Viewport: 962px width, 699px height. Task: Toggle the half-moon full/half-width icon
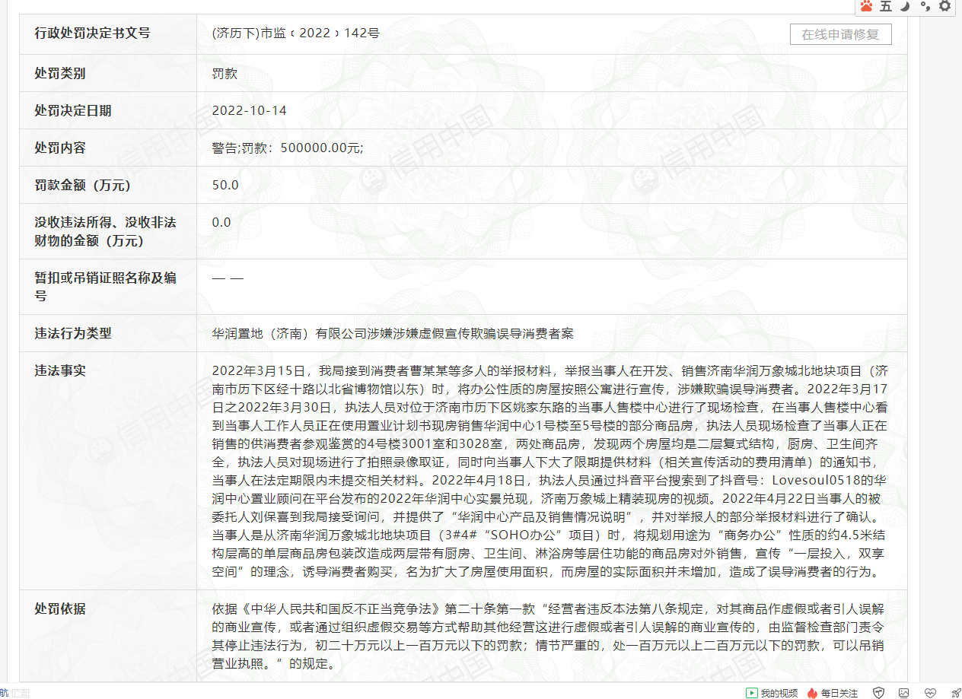pos(905,6)
